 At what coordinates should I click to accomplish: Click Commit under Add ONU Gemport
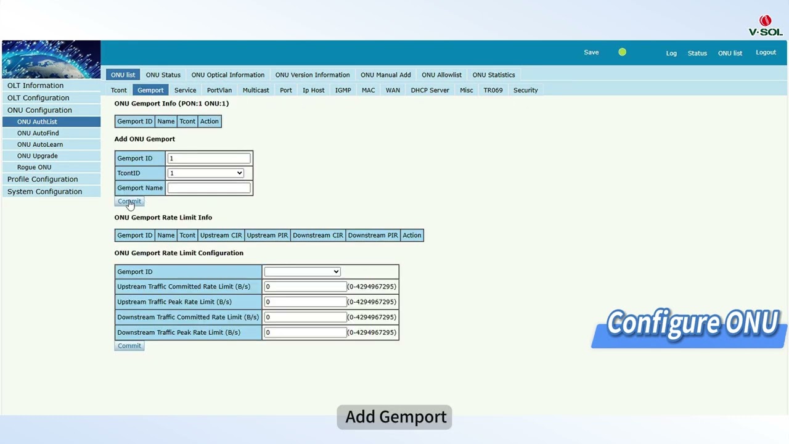click(x=129, y=202)
